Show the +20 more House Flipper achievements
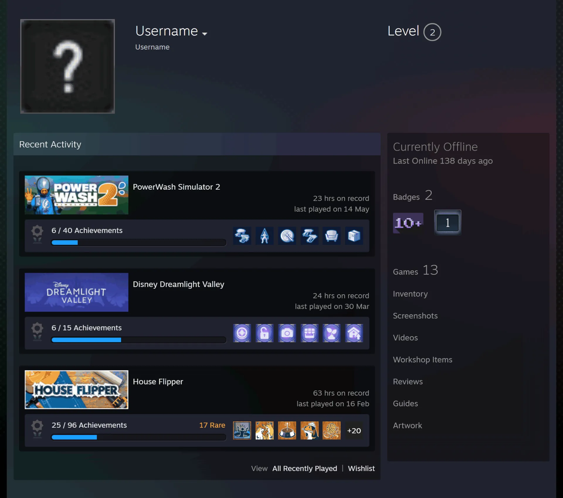Viewport: 563px width, 498px height. 354,430
